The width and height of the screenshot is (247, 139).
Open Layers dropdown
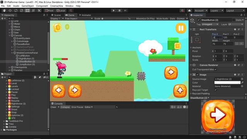coord(217,10)
